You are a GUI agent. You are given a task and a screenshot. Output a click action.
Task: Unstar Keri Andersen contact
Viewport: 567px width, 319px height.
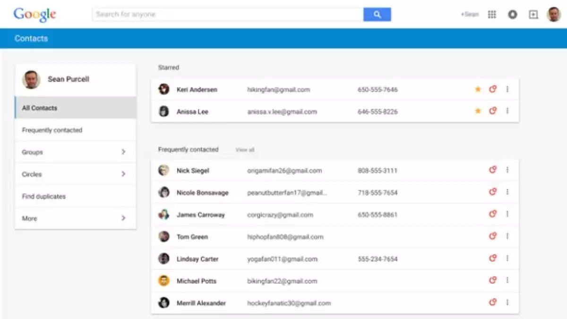pos(478,89)
